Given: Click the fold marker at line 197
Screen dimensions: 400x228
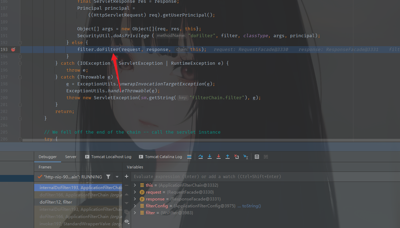Looking at the screenshot, I should point(20,77).
